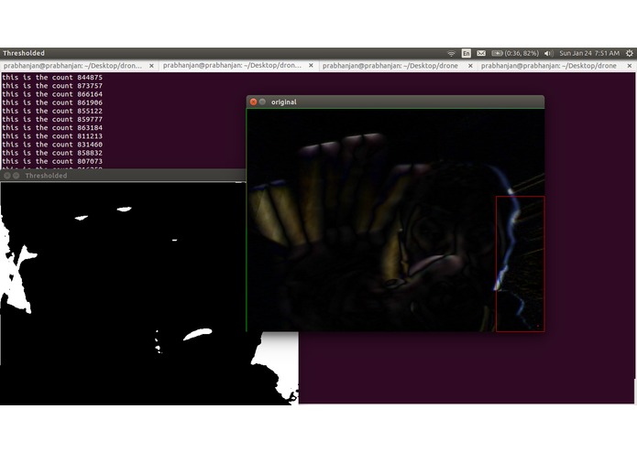637x452 pixels.
Task: Open the En keyboard layout indicator
Action: tap(466, 53)
